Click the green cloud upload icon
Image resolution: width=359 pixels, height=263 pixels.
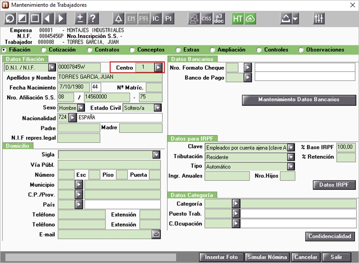(x=250, y=18)
